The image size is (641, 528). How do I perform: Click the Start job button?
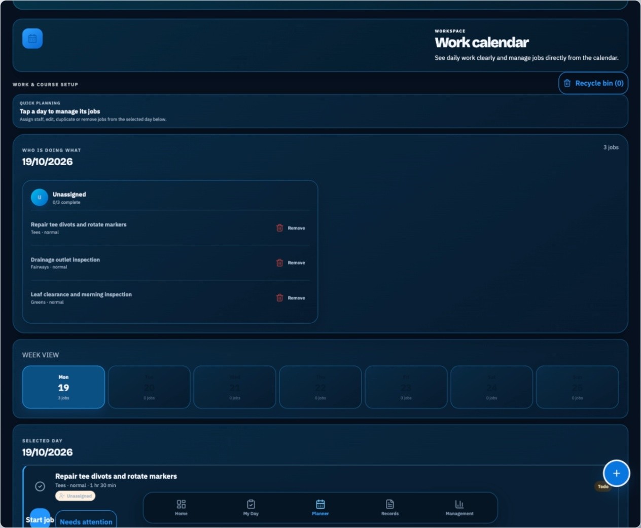click(x=40, y=519)
